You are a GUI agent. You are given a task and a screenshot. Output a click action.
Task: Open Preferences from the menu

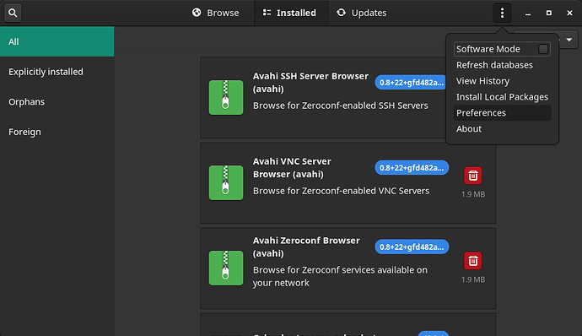pos(502,113)
